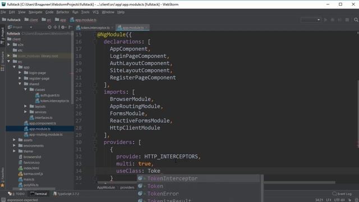Open the VCS menu
The image size is (359, 202).
coord(95,12)
